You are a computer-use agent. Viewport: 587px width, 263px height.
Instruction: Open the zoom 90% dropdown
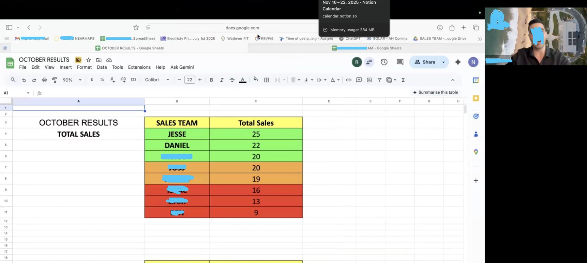[72, 80]
